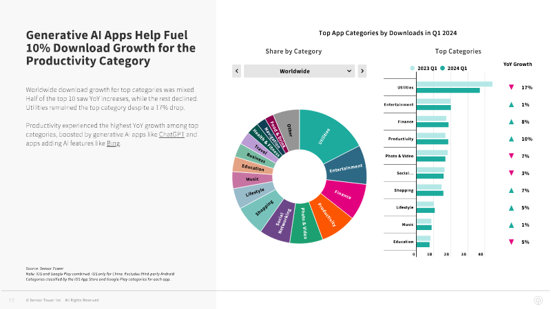
Task: Click the Photo & Video down-arrow icon
Action: click(x=511, y=156)
